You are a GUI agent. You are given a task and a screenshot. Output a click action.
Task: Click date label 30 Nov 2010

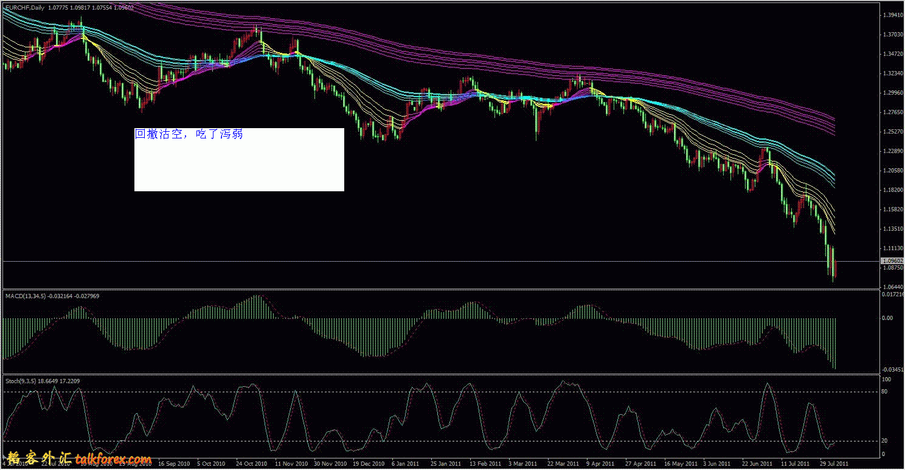[x=330, y=463]
